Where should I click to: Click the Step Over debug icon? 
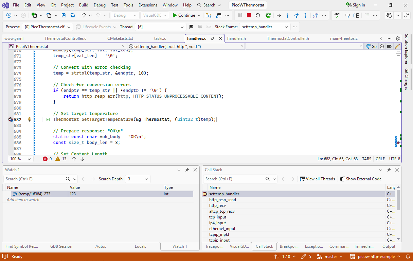click(297, 15)
